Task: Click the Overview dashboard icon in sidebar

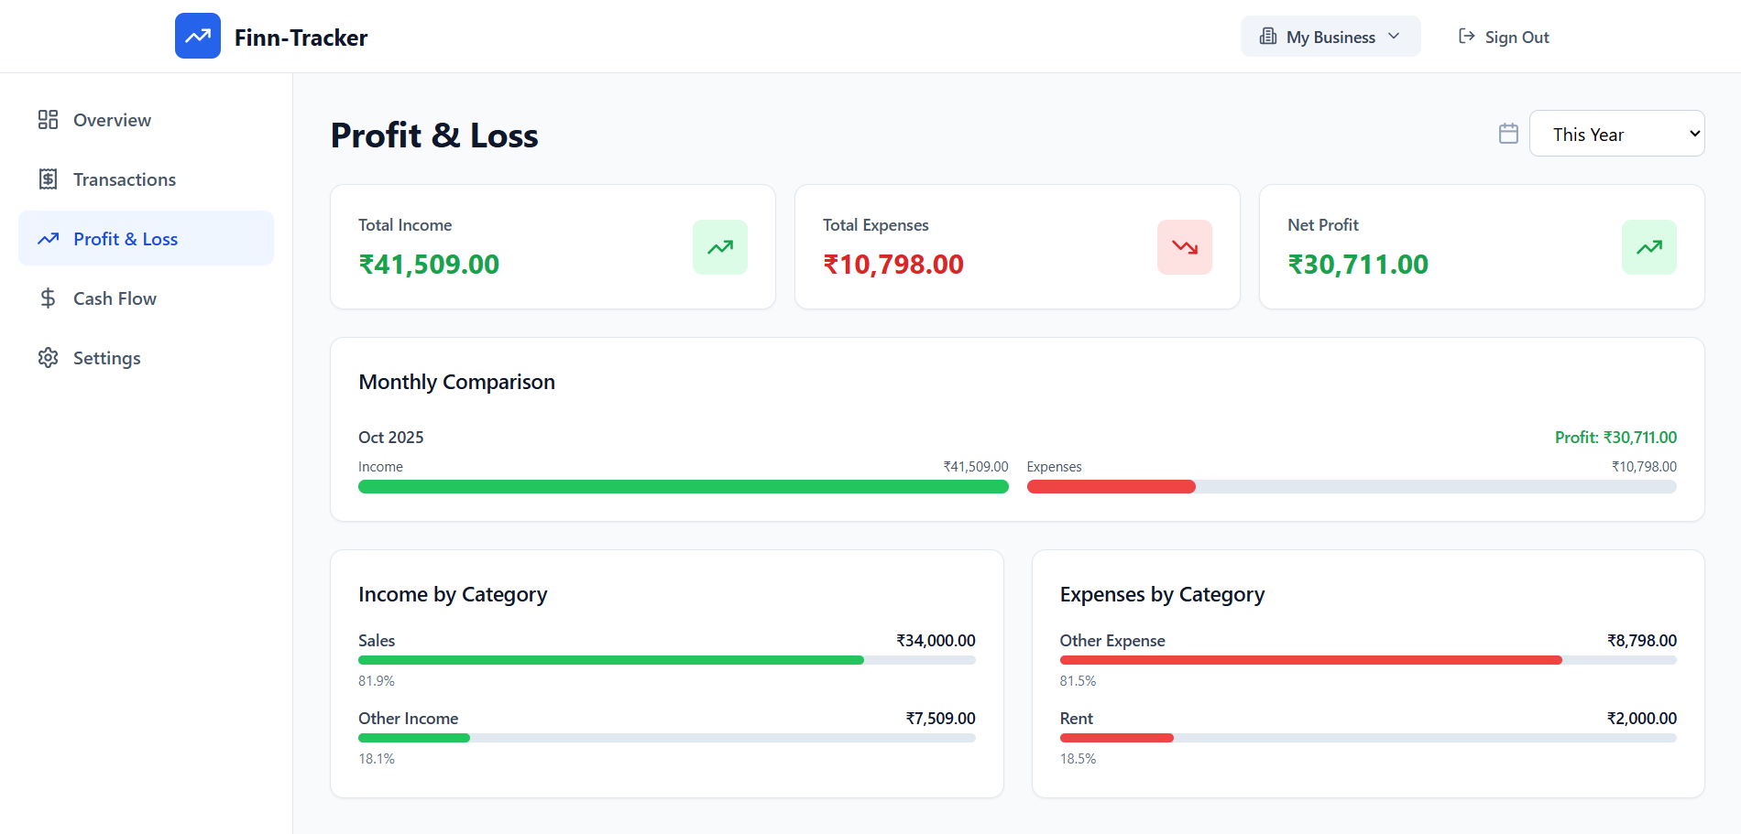Action: click(48, 120)
